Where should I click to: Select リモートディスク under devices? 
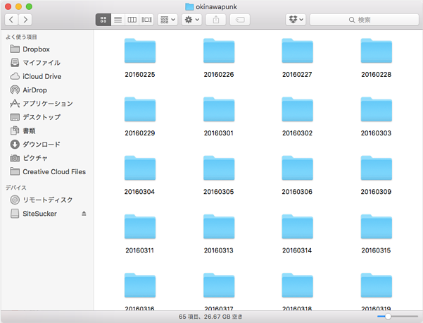(48, 200)
